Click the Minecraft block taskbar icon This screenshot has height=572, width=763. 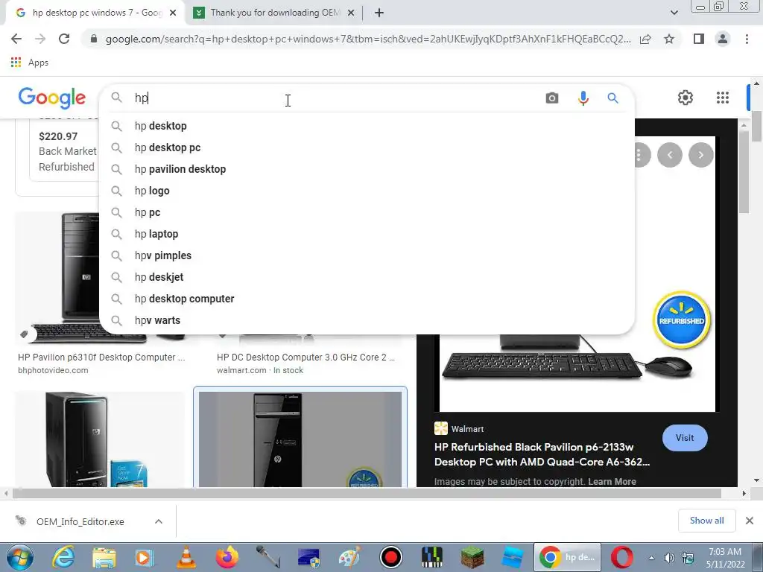[x=472, y=557]
